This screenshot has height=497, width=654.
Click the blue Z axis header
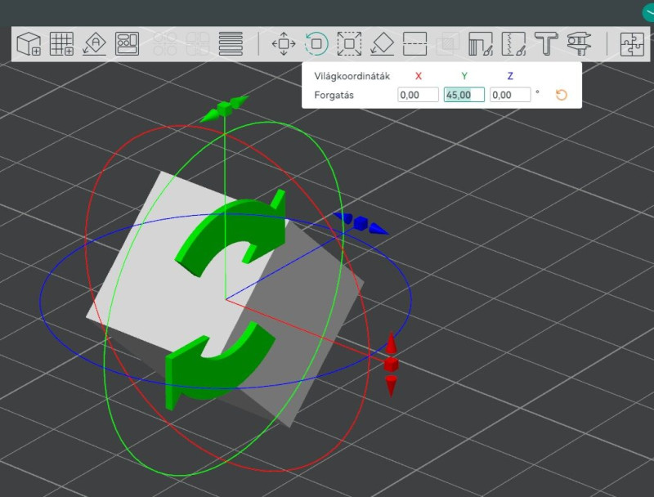(509, 76)
